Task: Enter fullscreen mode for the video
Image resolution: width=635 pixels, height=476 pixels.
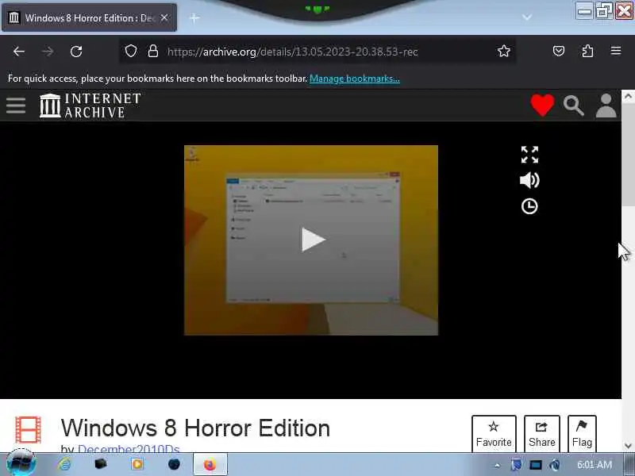Action: [x=529, y=155]
